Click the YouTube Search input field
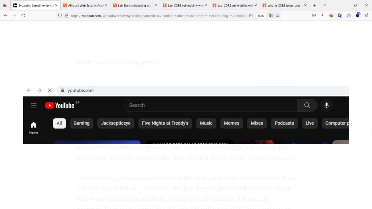 point(210,105)
